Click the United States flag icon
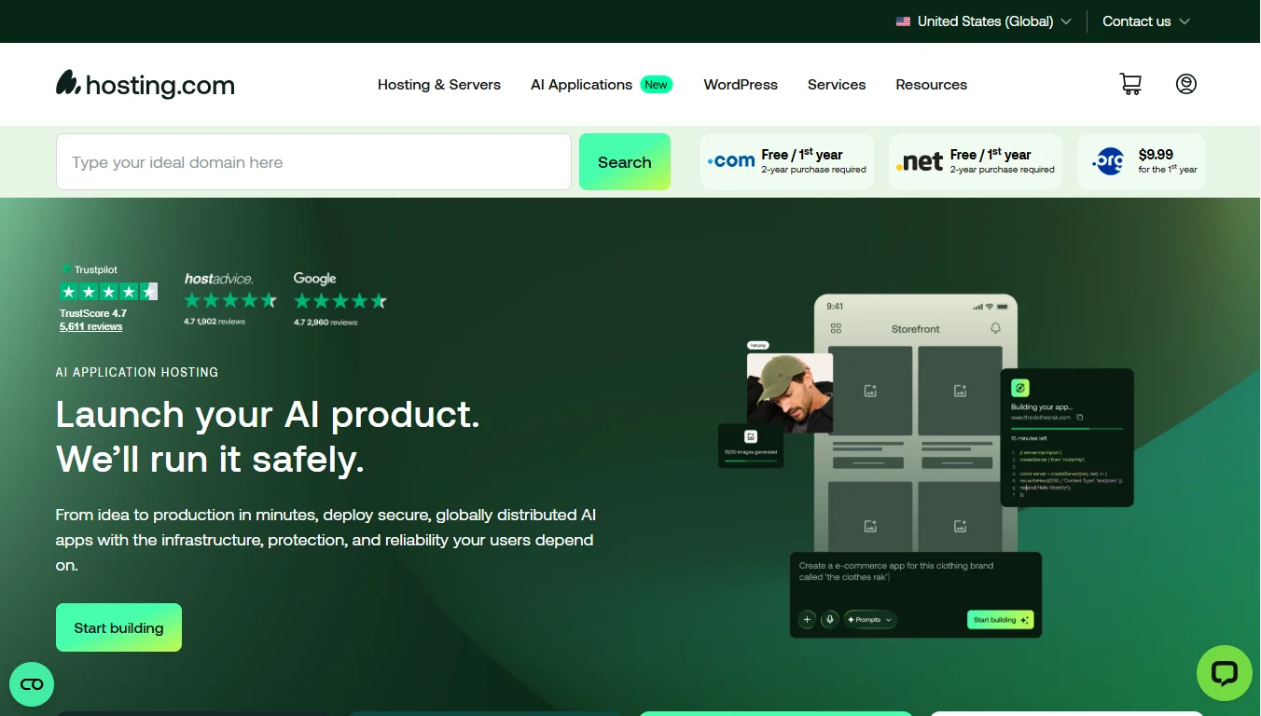 (903, 21)
